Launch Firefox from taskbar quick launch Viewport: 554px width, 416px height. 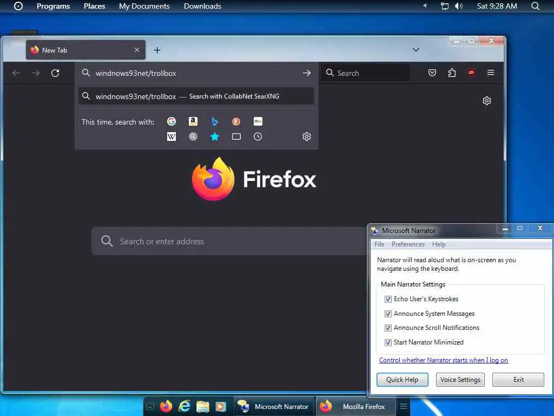pyautogui.click(x=166, y=406)
